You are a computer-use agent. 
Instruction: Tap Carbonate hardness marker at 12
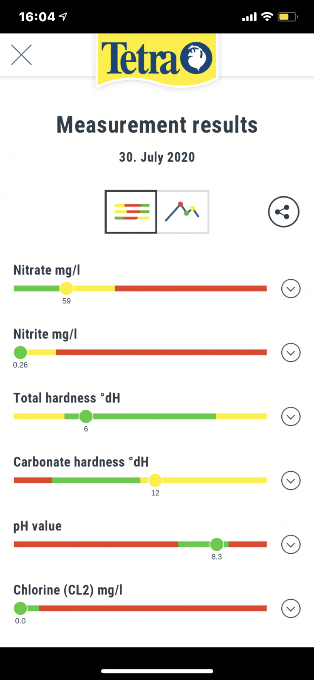[x=155, y=480]
